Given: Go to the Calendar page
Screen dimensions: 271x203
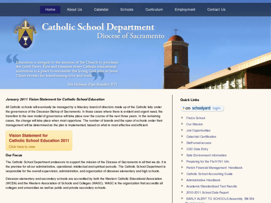Looking at the screenshot, I should [x=101, y=10].
